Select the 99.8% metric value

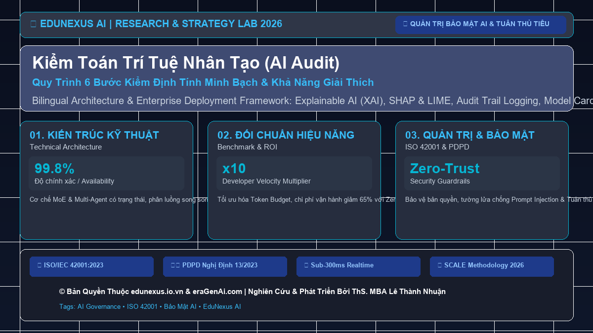(x=54, y=168)
